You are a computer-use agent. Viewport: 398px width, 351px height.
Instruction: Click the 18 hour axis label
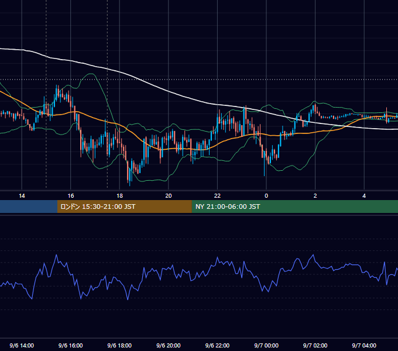(119, 196)
